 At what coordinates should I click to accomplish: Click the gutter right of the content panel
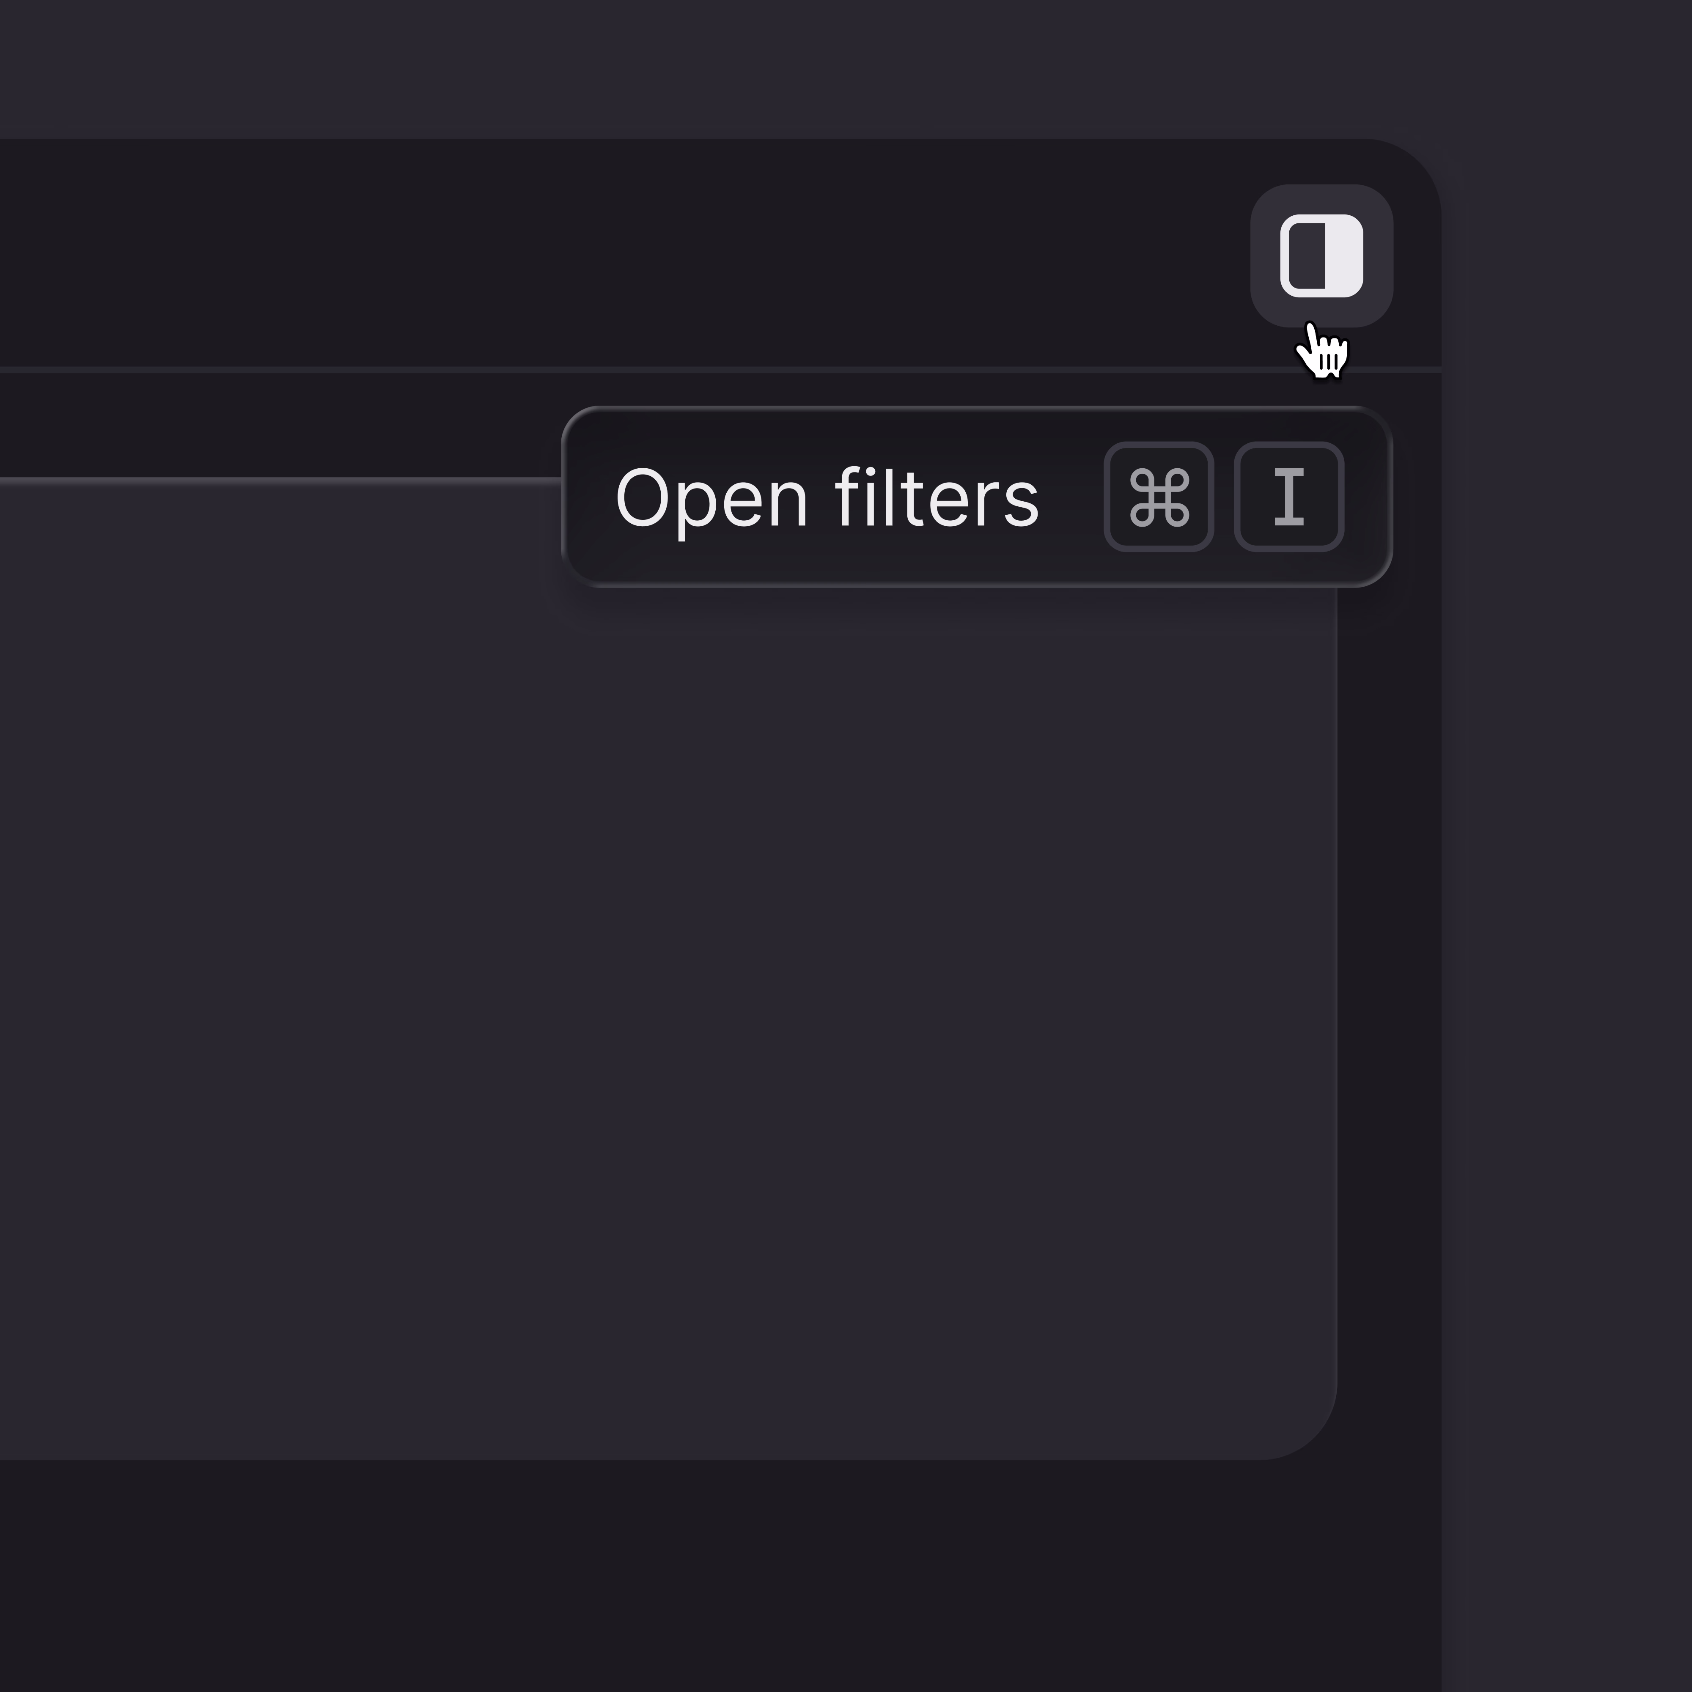point(1389,963)
